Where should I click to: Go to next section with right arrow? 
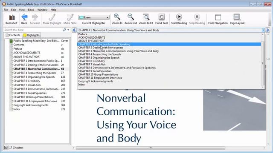[x=268, y=30]
